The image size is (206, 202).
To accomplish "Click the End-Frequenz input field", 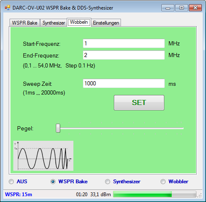I will [x=124, y=55].
